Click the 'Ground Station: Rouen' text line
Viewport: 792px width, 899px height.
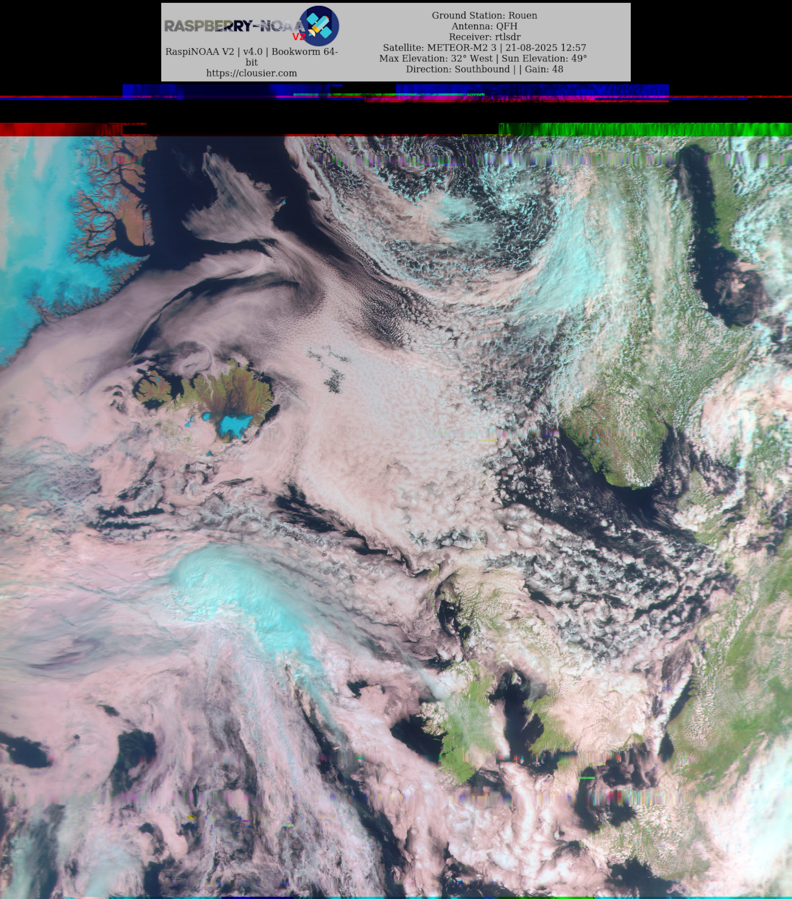click(x=484, y=15)
